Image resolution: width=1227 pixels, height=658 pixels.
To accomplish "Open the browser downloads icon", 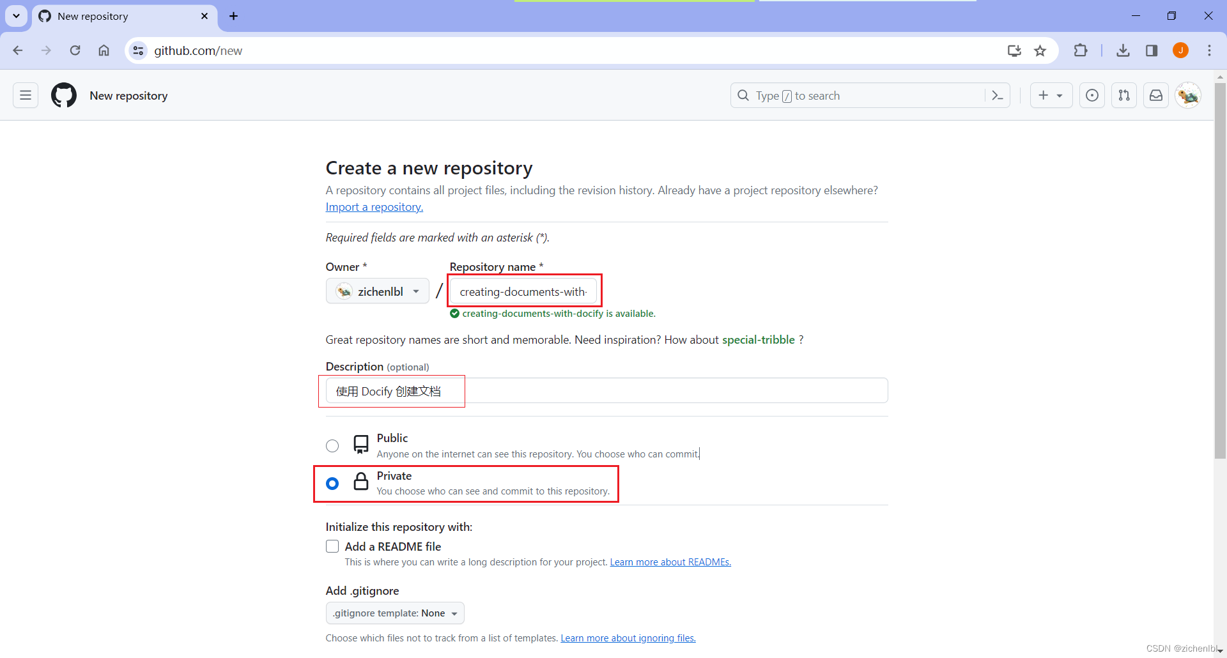I will [x=1123, y=50].
